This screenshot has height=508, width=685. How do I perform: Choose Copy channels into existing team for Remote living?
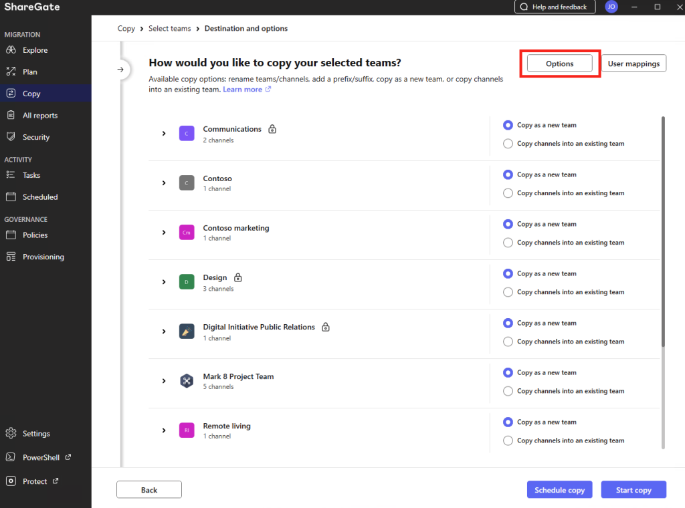coord(508,440)
